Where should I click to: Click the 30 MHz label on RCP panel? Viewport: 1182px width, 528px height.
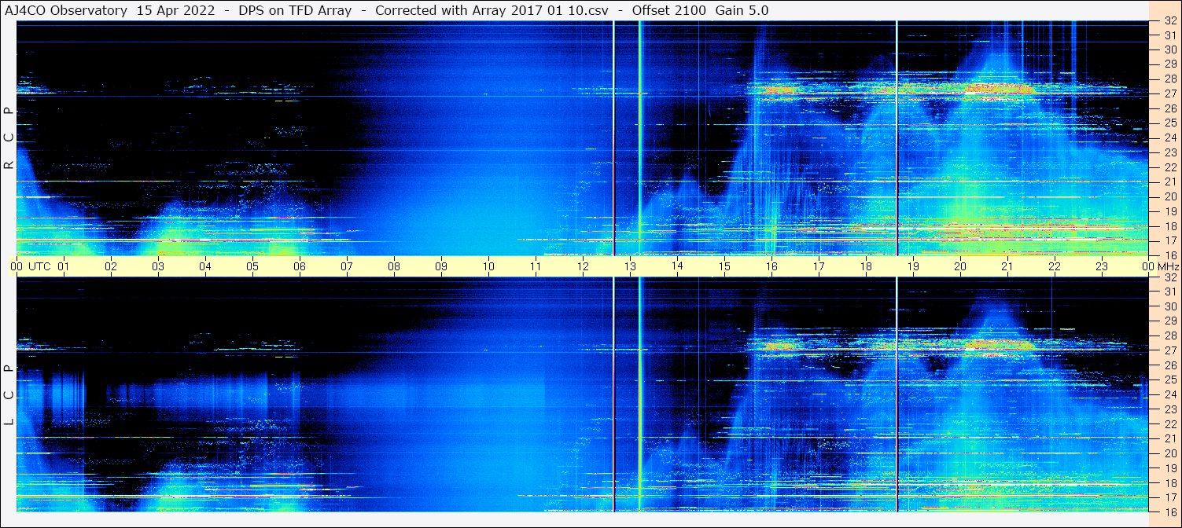[1169, 49]
